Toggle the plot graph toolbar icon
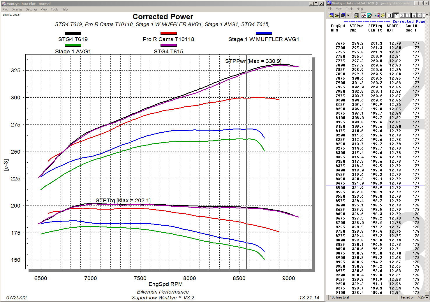 (364, 15)
